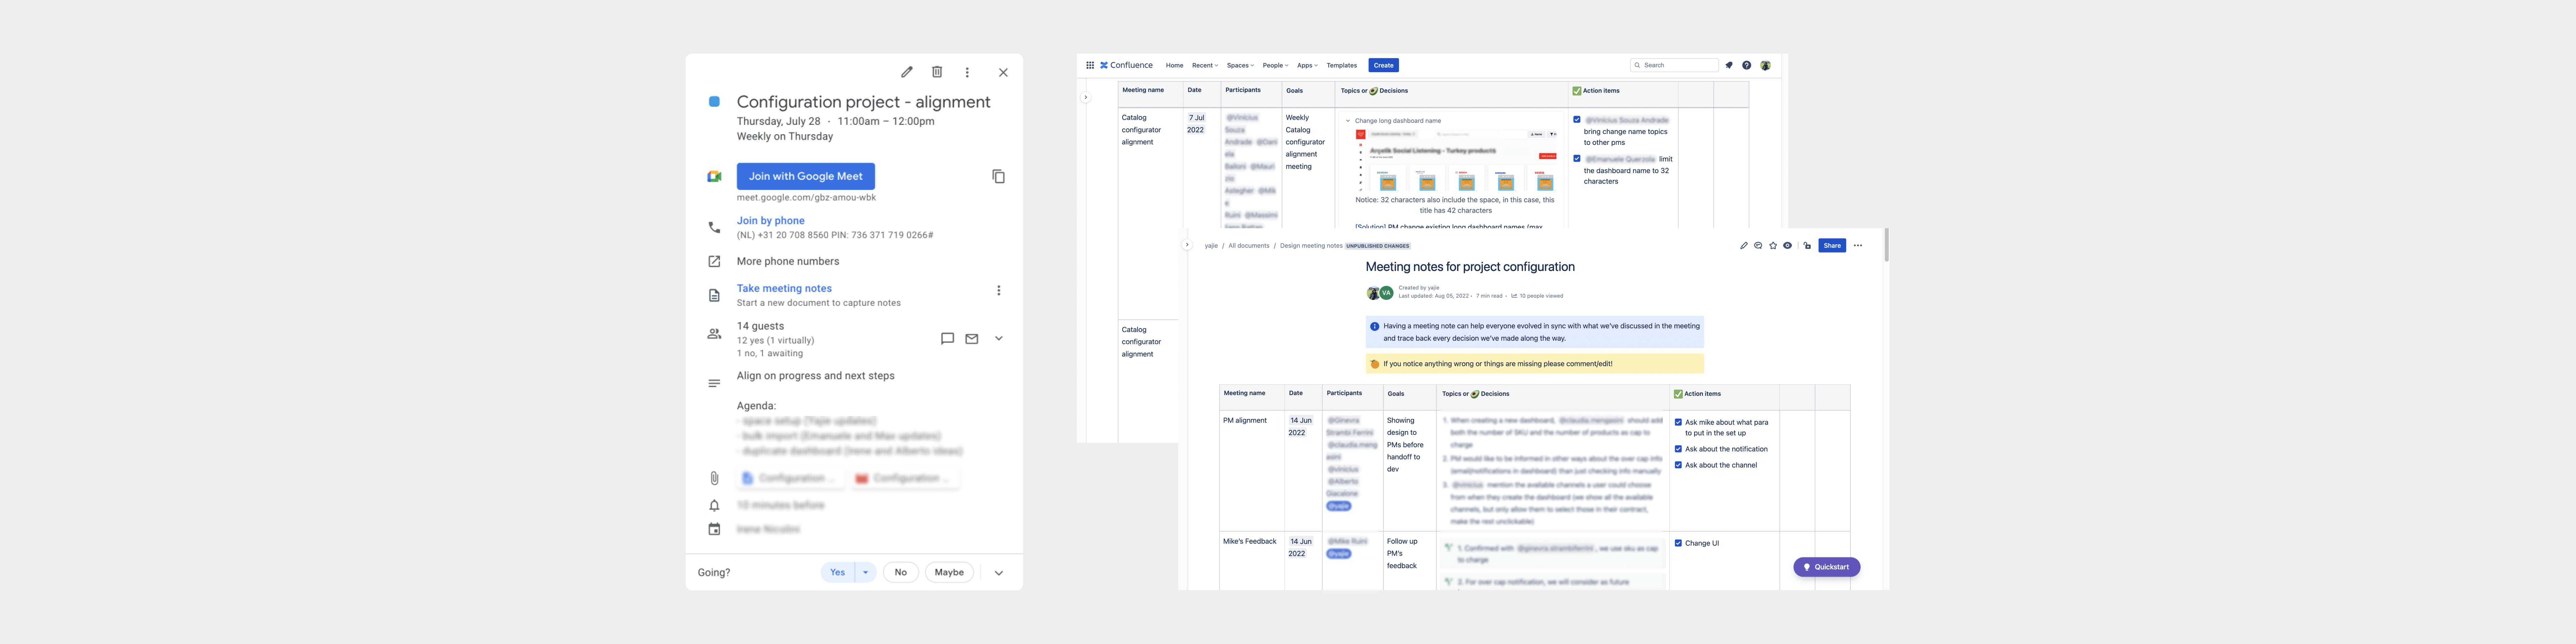This screenshot has width=2576, height=644.
Task: Uncheck 'Ask about the notification' action item
Action: tap(1678, 449)
